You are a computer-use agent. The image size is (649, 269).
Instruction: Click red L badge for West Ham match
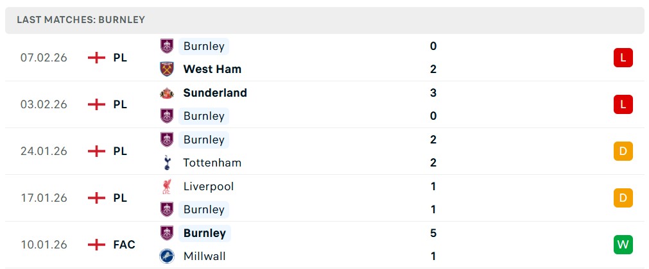(x=623, y=58)
